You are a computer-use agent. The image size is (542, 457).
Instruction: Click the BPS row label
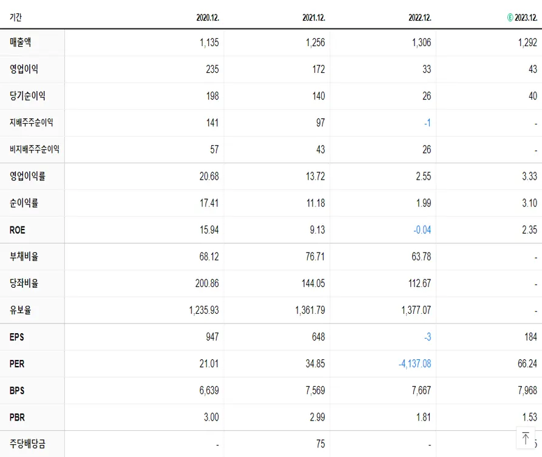point(17,391)
